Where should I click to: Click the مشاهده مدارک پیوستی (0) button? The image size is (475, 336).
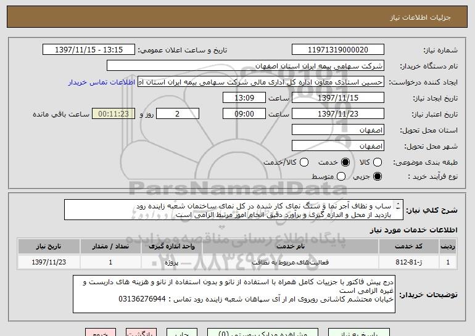(263, 332)
